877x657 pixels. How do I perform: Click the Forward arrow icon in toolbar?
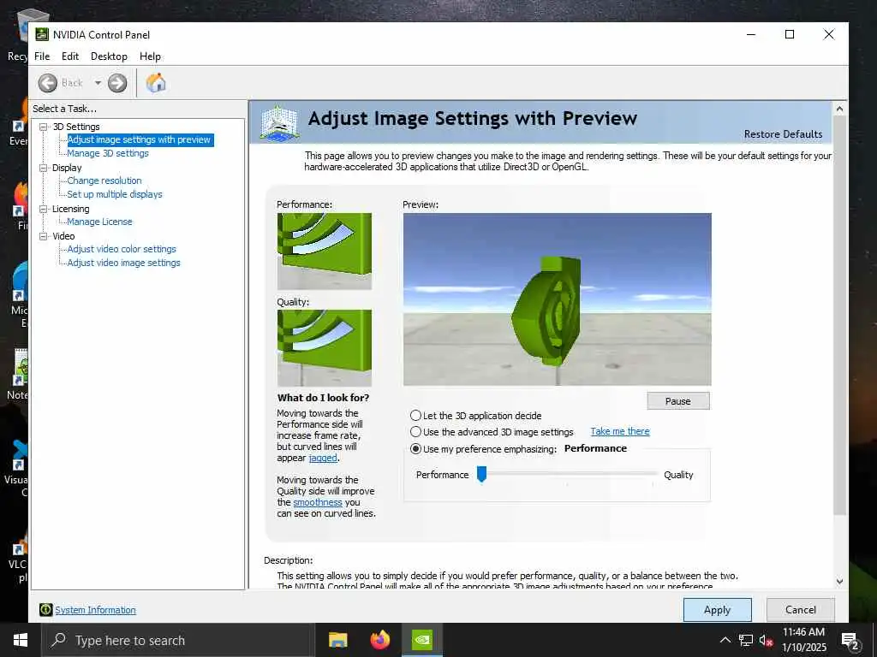pos(116,83)
